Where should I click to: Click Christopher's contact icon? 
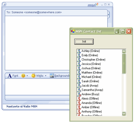click(x=79, y=60)
